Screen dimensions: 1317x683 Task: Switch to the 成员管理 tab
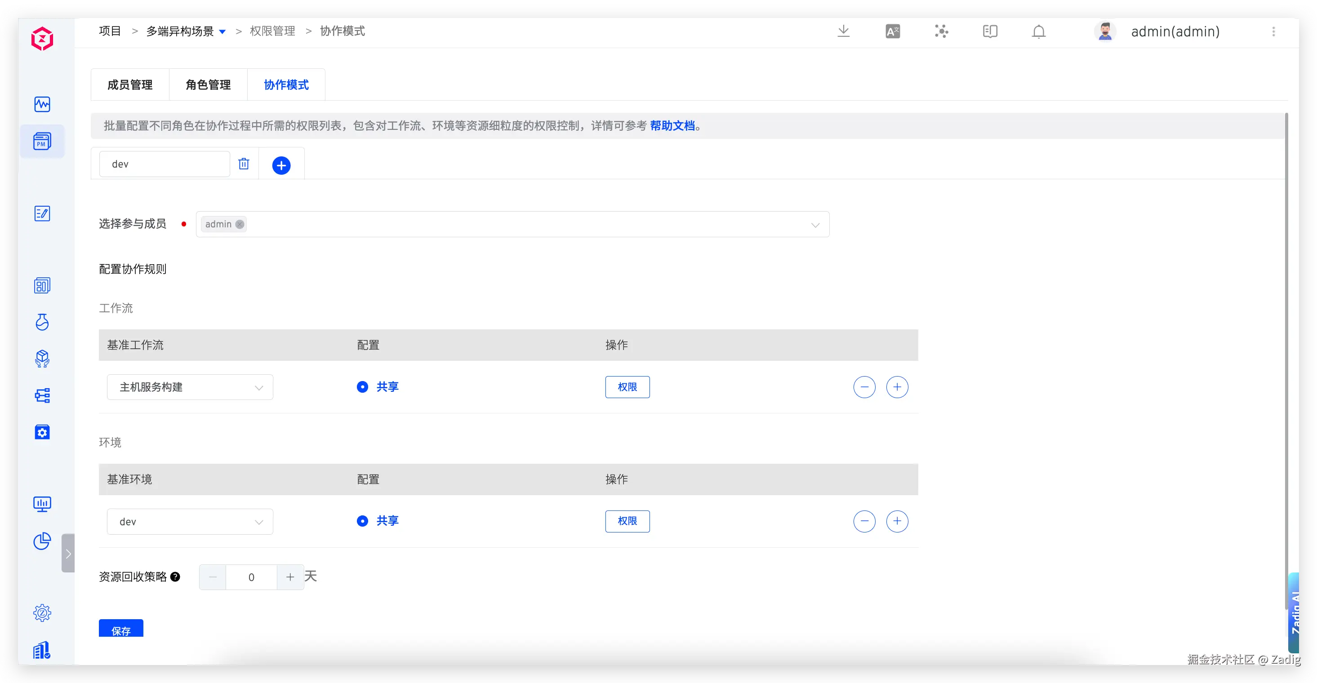point(130,85)
